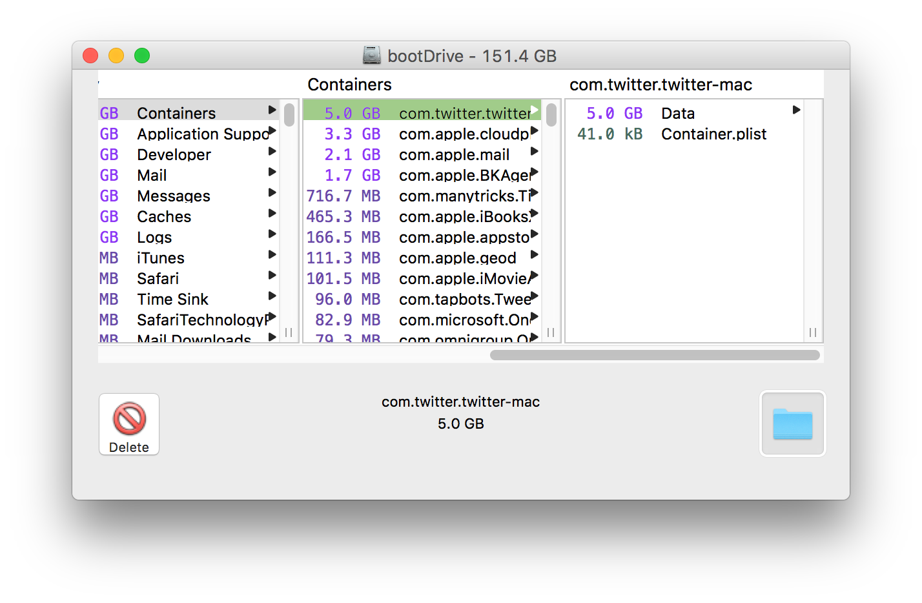The height and width of the screenshot is (603, 922).
Task: Select the com.apple.mail 2.1 GB row
Action: pyautogui.click(x=422, y=152)
